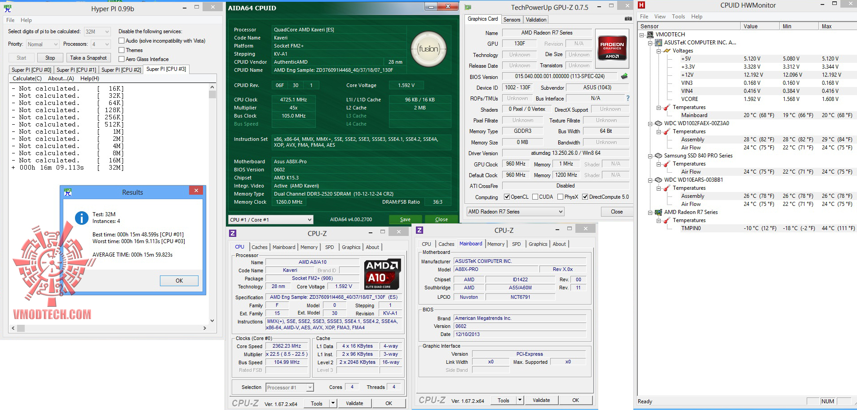Click the CPU-Z purple Z icon in the Mainboard window
Viewport: 857px width, 410px height.
pyautogui.click(x=419, y=230)
